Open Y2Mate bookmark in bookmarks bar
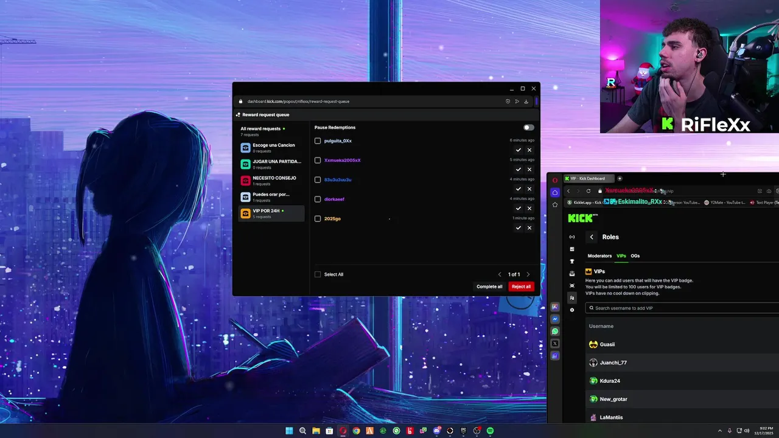Image resolution: width=779 pixels, height=438 pixels. pyautogui.click(x=724, y=203)
